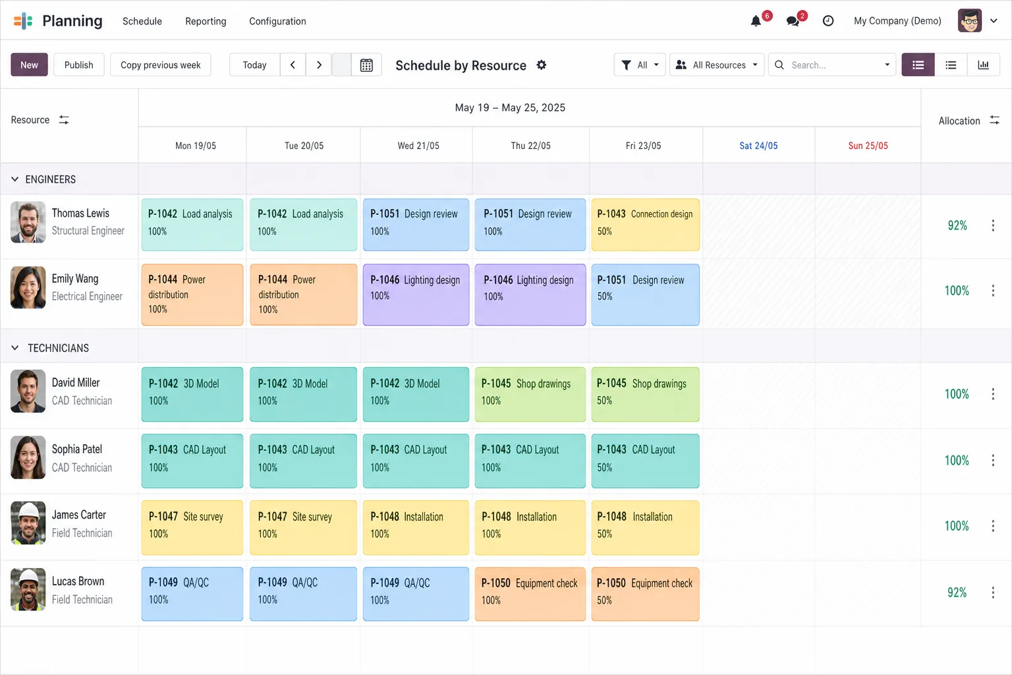Open the calendar date picker icon
Image resolution: width=1012 pixels, height=675 pixels.
pyautogui.click(x=366, y=65)
